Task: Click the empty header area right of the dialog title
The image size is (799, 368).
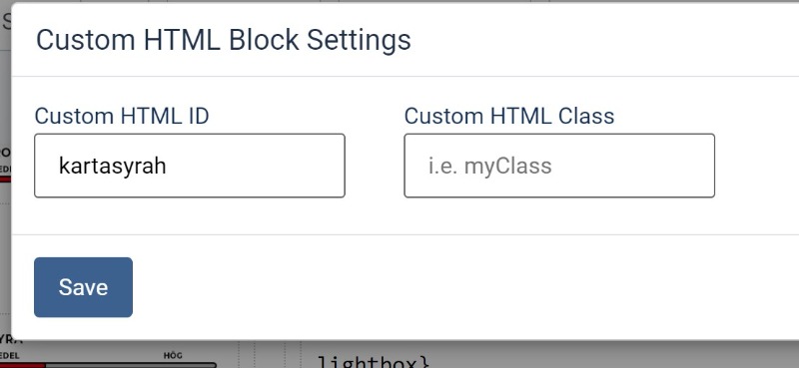Action: 601,40
